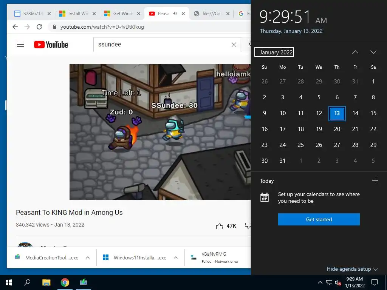The image size is (387, 290).
Task: Select January 31 in calendar
Action: click(x=283, y=161)
